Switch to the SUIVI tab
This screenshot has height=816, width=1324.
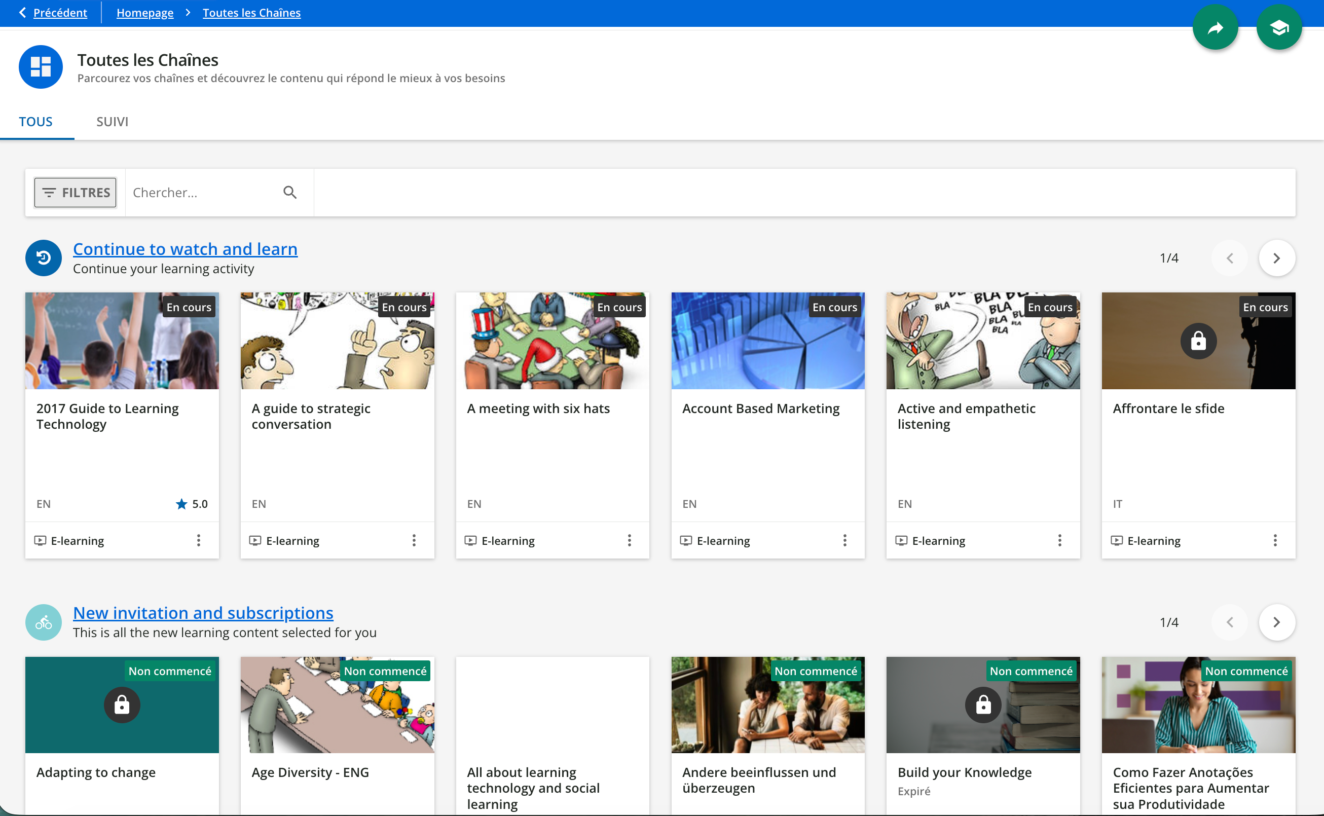pos(112,122)
